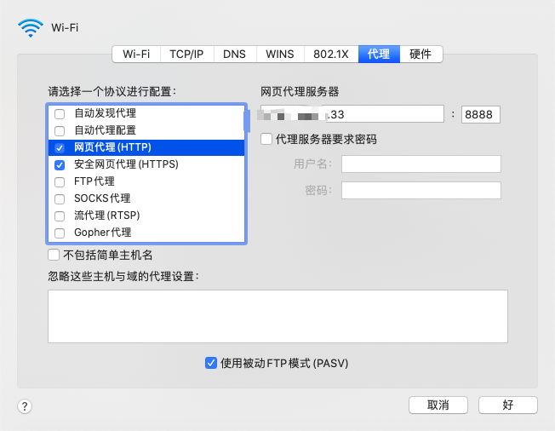The image size is (555, 431).
Task: Click the 好 button
Action: (x=508, y=405)
